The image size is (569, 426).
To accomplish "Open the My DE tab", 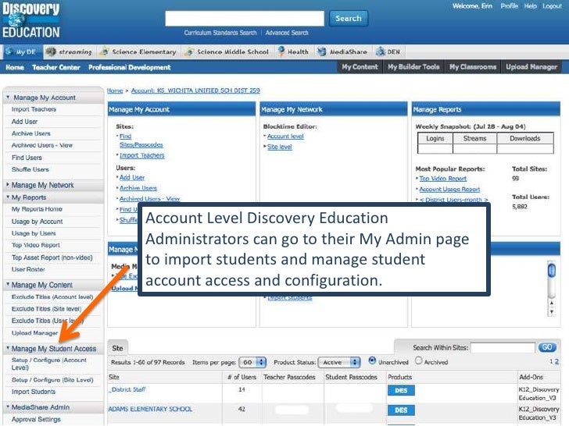I will point(21,51).
